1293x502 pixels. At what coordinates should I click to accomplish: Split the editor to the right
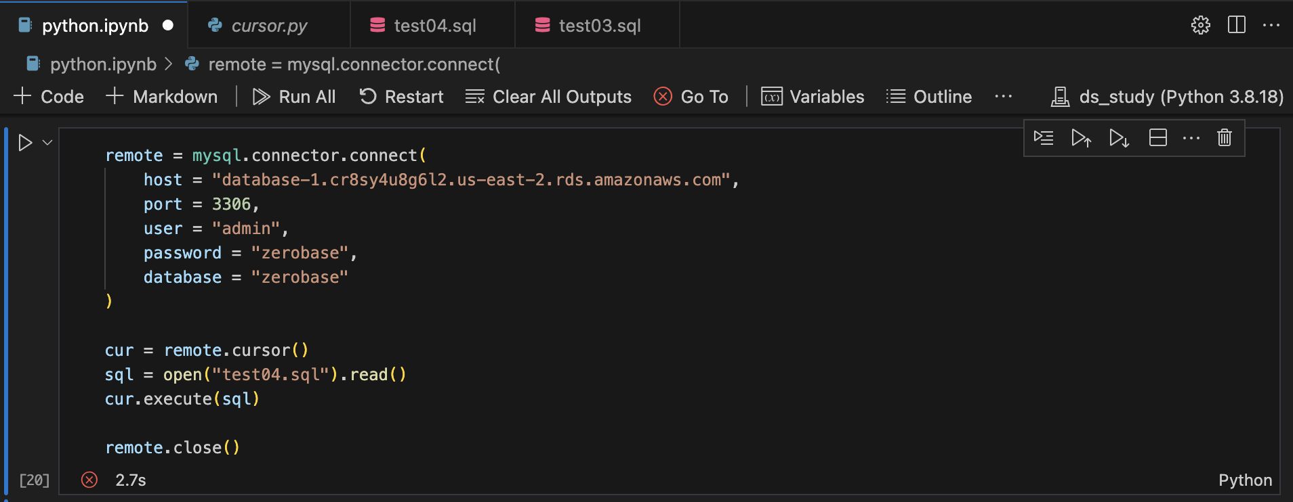[x=1236, y=25]
